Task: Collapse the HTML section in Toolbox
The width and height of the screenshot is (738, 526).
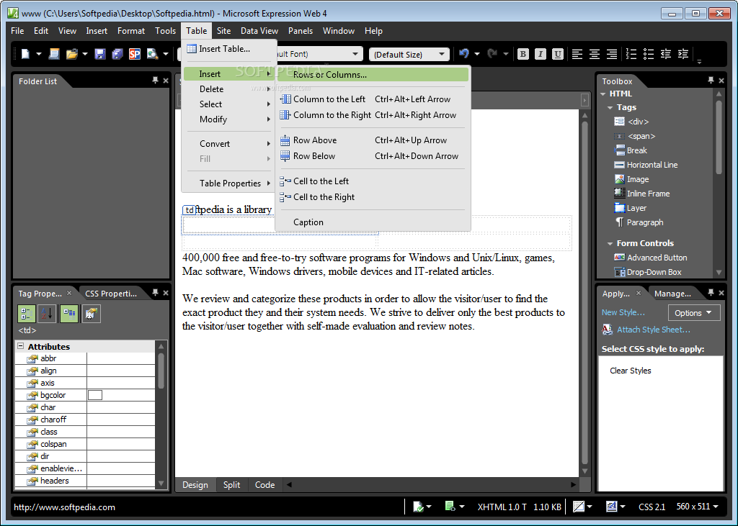Action: pyautogui.click(x=603, y=94)
